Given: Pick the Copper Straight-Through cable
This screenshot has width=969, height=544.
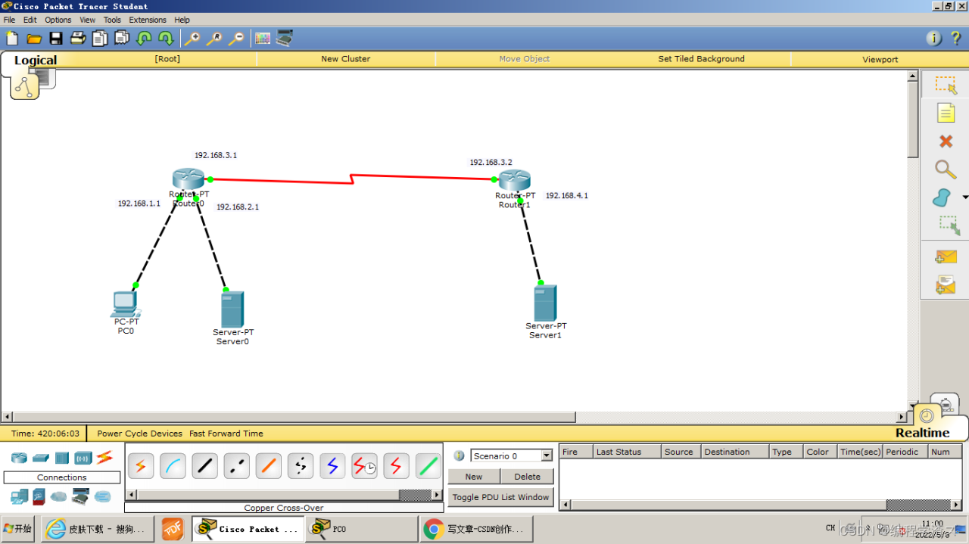Looking at the screenshot, I should click(x=204, y=466).
